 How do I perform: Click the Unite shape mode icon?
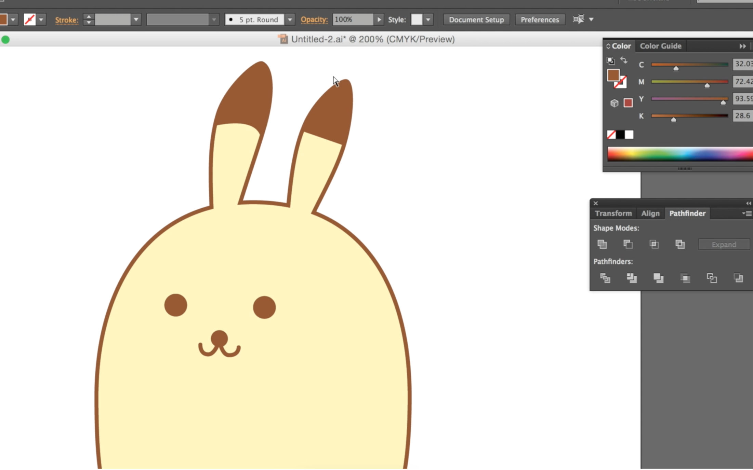602,244
